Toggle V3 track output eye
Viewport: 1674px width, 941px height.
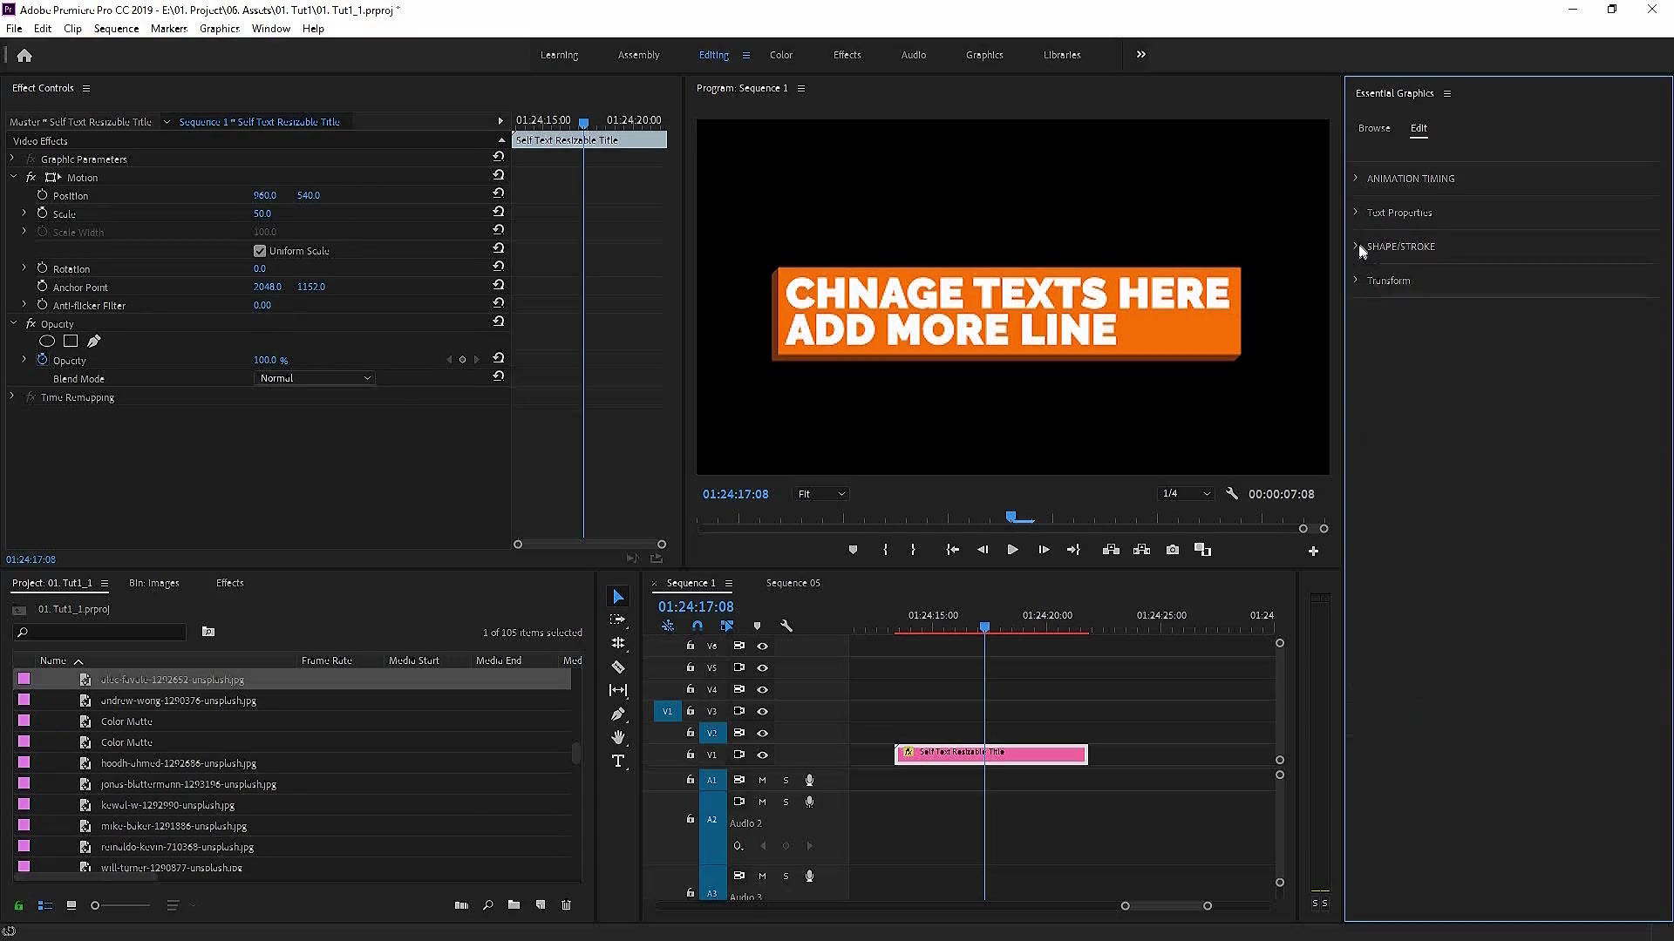pos(762,711)
